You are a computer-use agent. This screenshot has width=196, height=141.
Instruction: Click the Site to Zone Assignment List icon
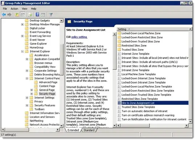(119, 103)
